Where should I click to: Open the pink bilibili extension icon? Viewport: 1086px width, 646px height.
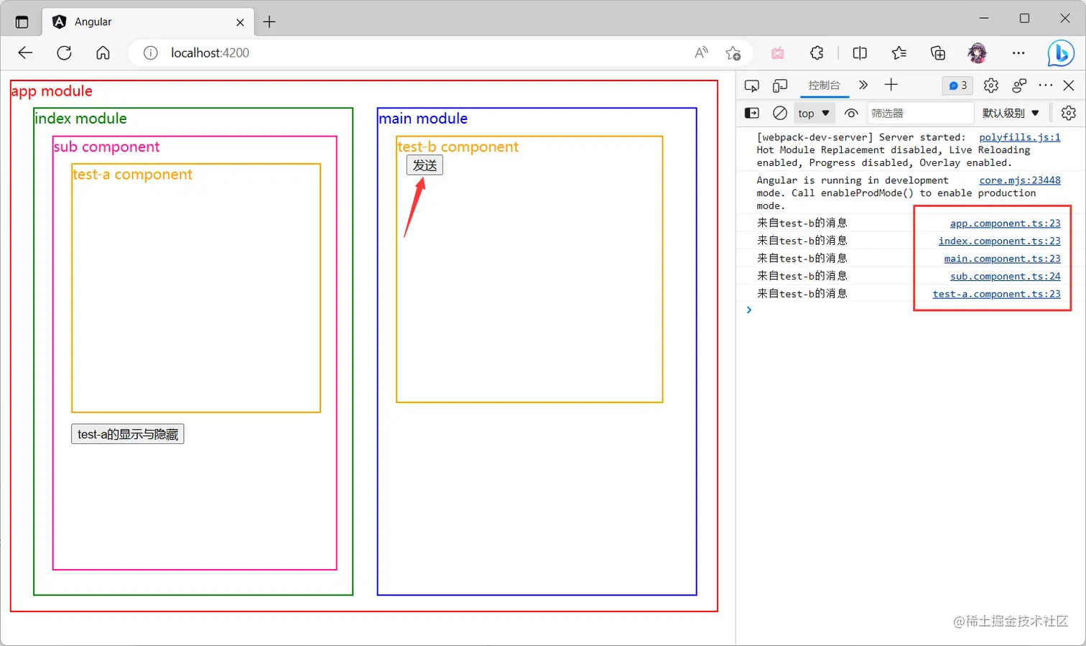coord(778,52)
